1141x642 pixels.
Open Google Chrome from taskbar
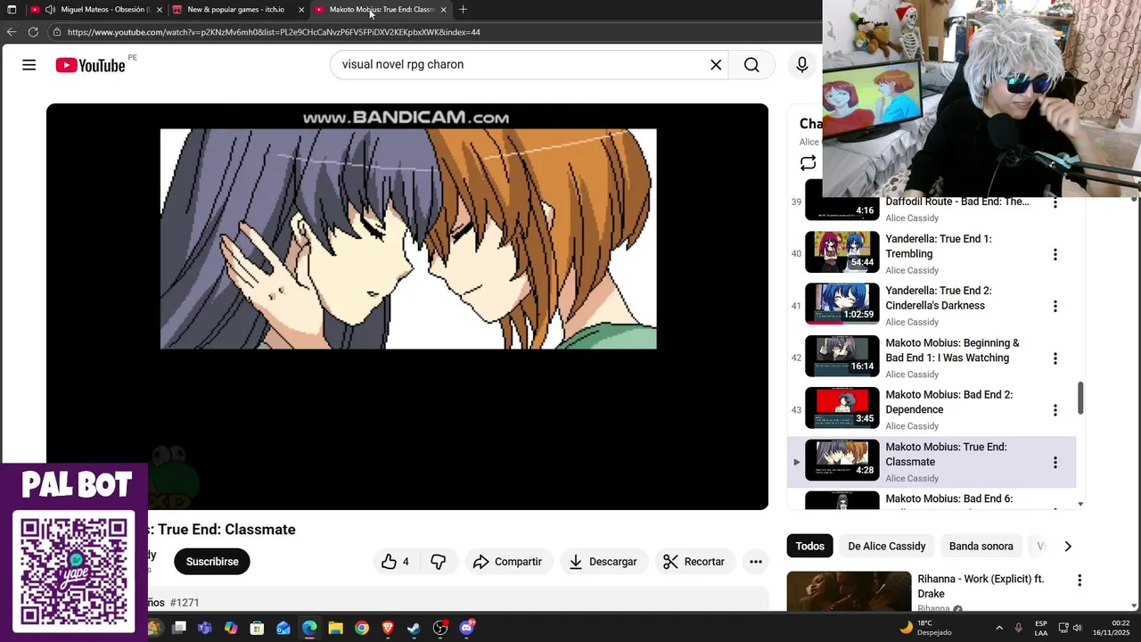tap(361, 628)
